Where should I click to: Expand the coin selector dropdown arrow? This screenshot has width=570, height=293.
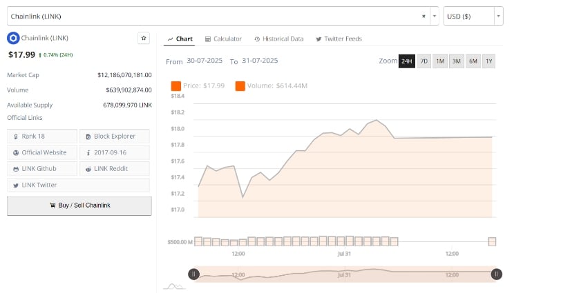(x=435, y=17)
